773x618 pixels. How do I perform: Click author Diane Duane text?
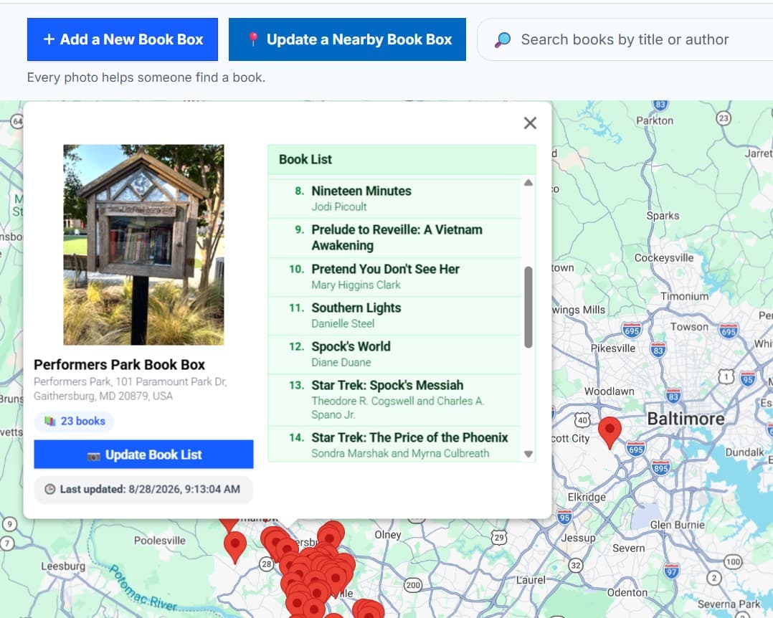tap(341, 363)
